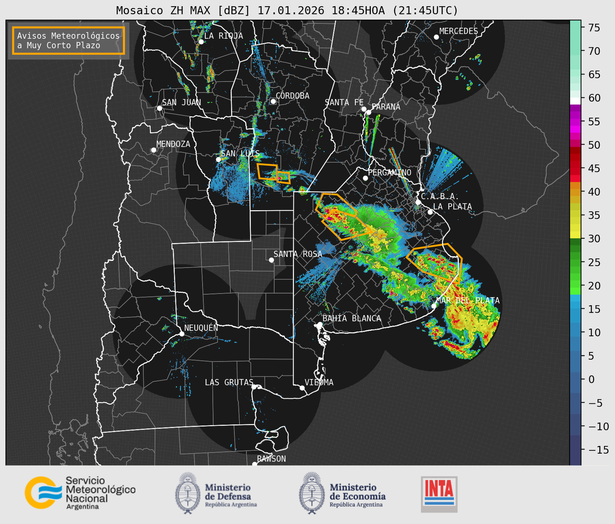Click the 30 dBZ yellow color band

(575, 235)
